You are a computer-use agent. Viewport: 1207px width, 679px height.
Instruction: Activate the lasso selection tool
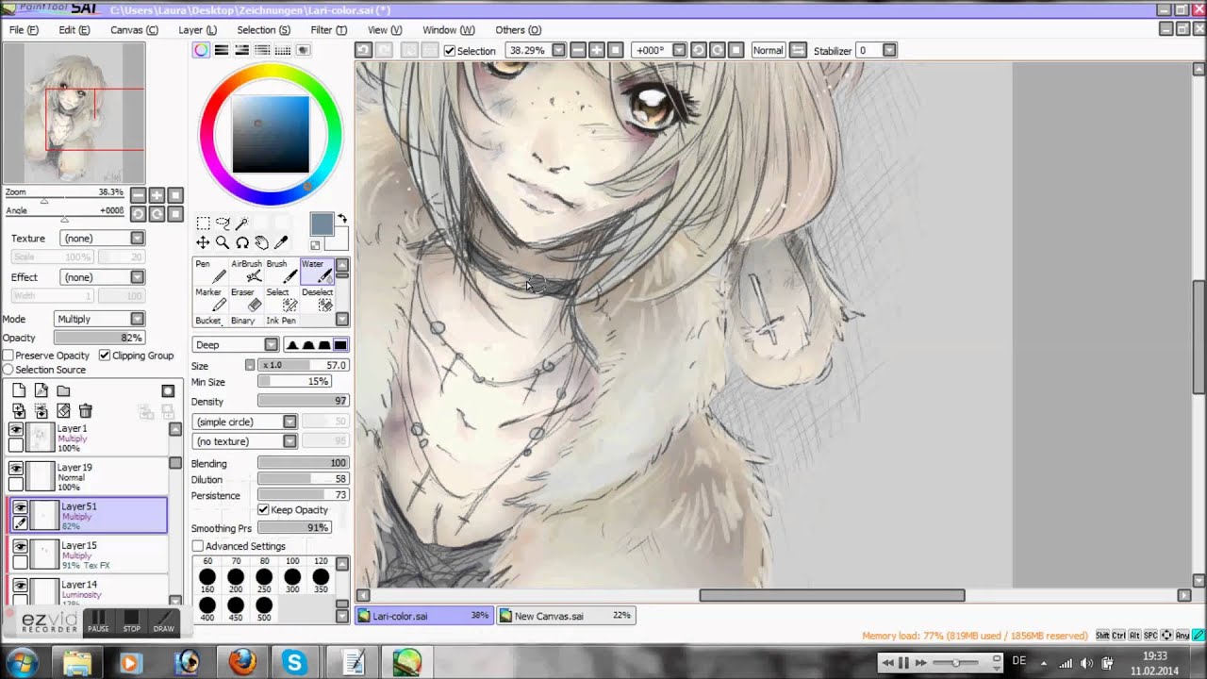[x=223, y=224]
